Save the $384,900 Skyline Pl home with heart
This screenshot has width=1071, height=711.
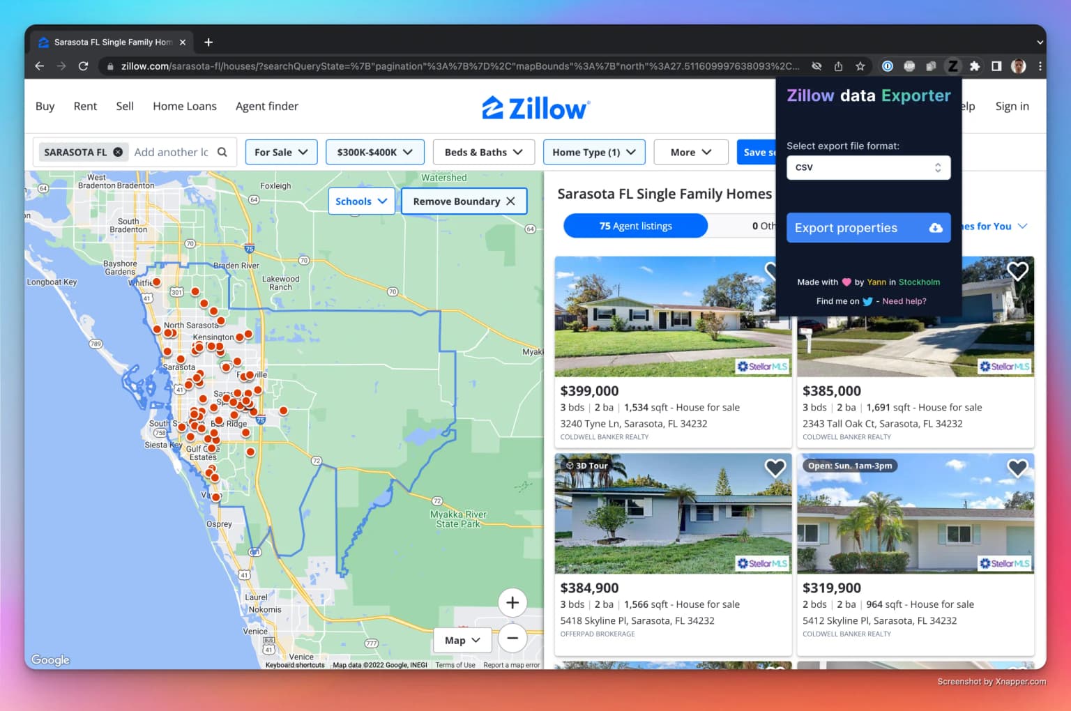[x=775, y=468]
